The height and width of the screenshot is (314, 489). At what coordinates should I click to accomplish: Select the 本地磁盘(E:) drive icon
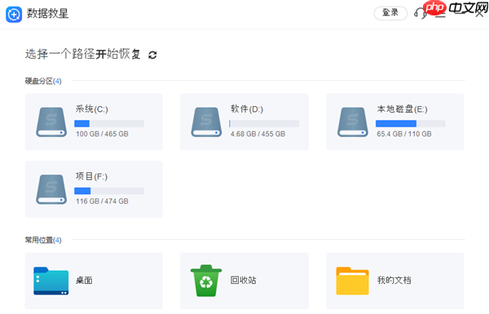click(353, 122)
